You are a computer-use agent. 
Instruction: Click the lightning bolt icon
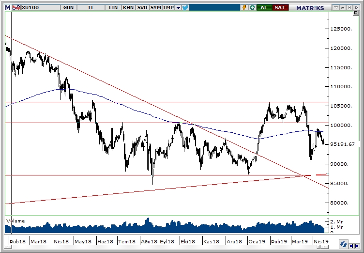click(244, 8)
